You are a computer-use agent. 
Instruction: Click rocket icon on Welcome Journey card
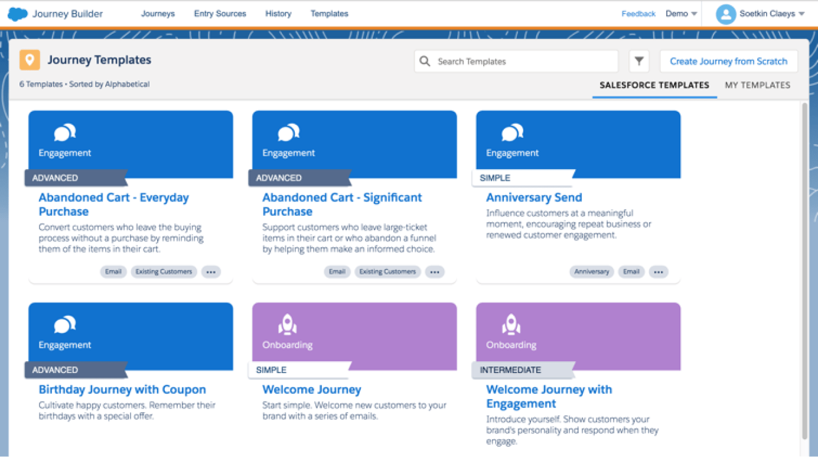[x=288, y=325]
